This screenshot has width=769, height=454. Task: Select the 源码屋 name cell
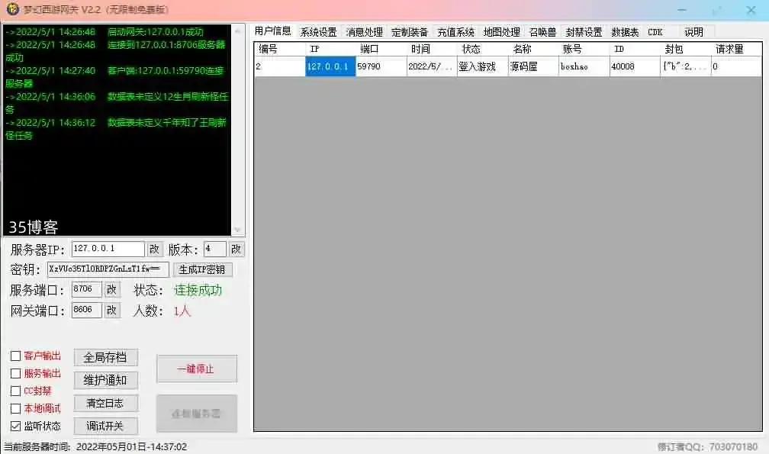click(x=533, y=66)
